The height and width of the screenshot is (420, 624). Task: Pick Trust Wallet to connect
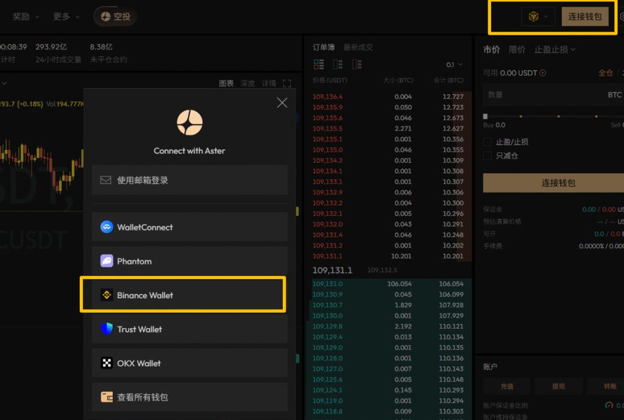(x=190, y=329)
